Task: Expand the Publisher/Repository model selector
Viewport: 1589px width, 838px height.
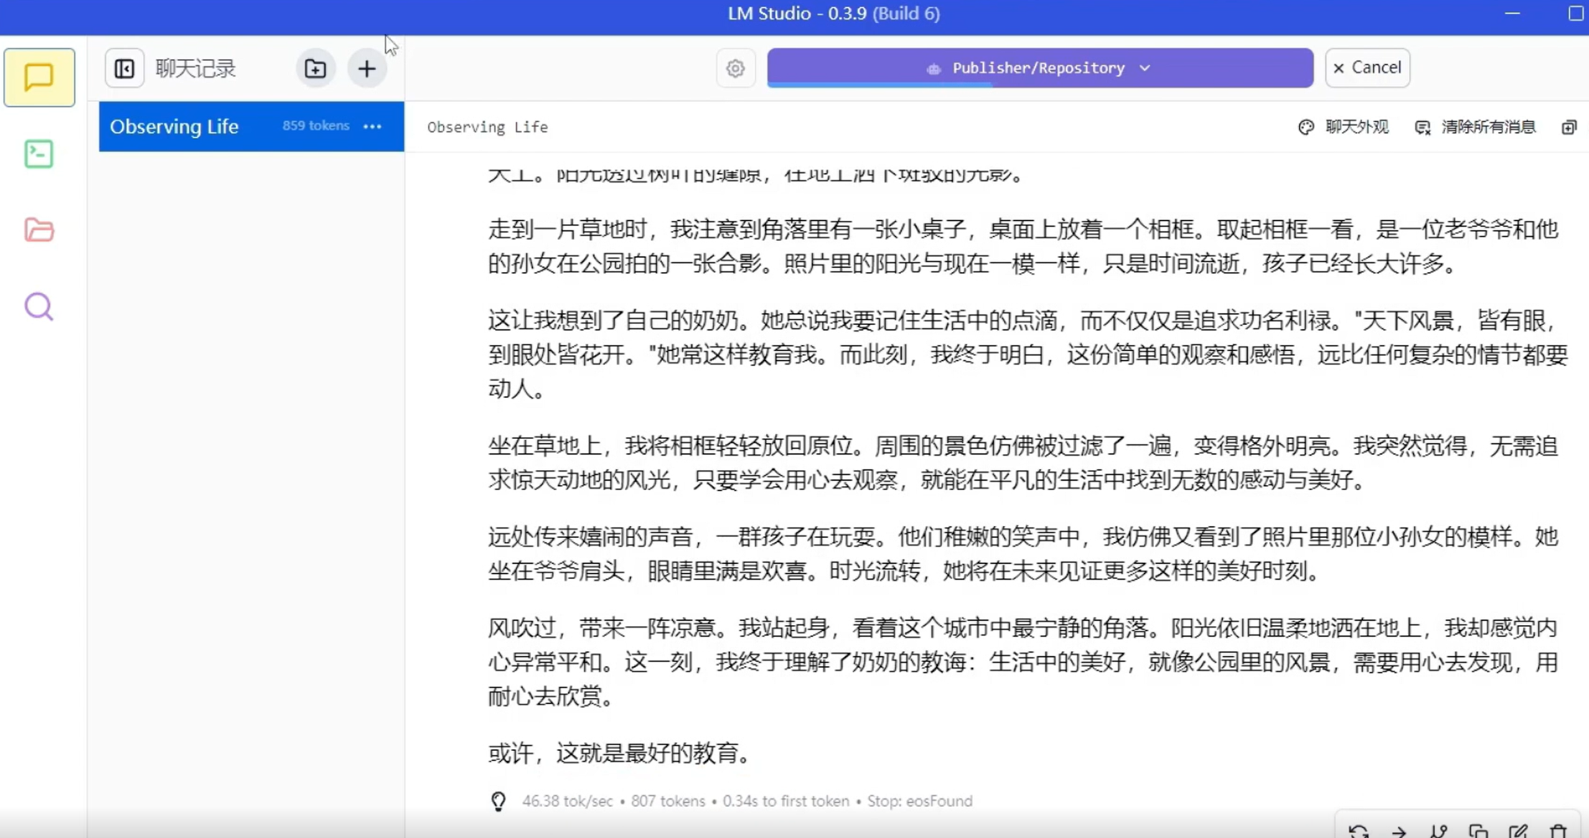Action: pyautogui.click(x=1039, y=68)
